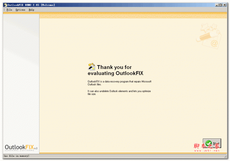Close the OutlookFIX window
This screenshot has width=230, height=161.
225,5
